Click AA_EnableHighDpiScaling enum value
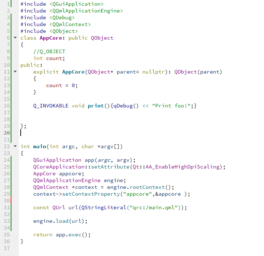This screenshot has height=256, width=264. tap(183, 167)
